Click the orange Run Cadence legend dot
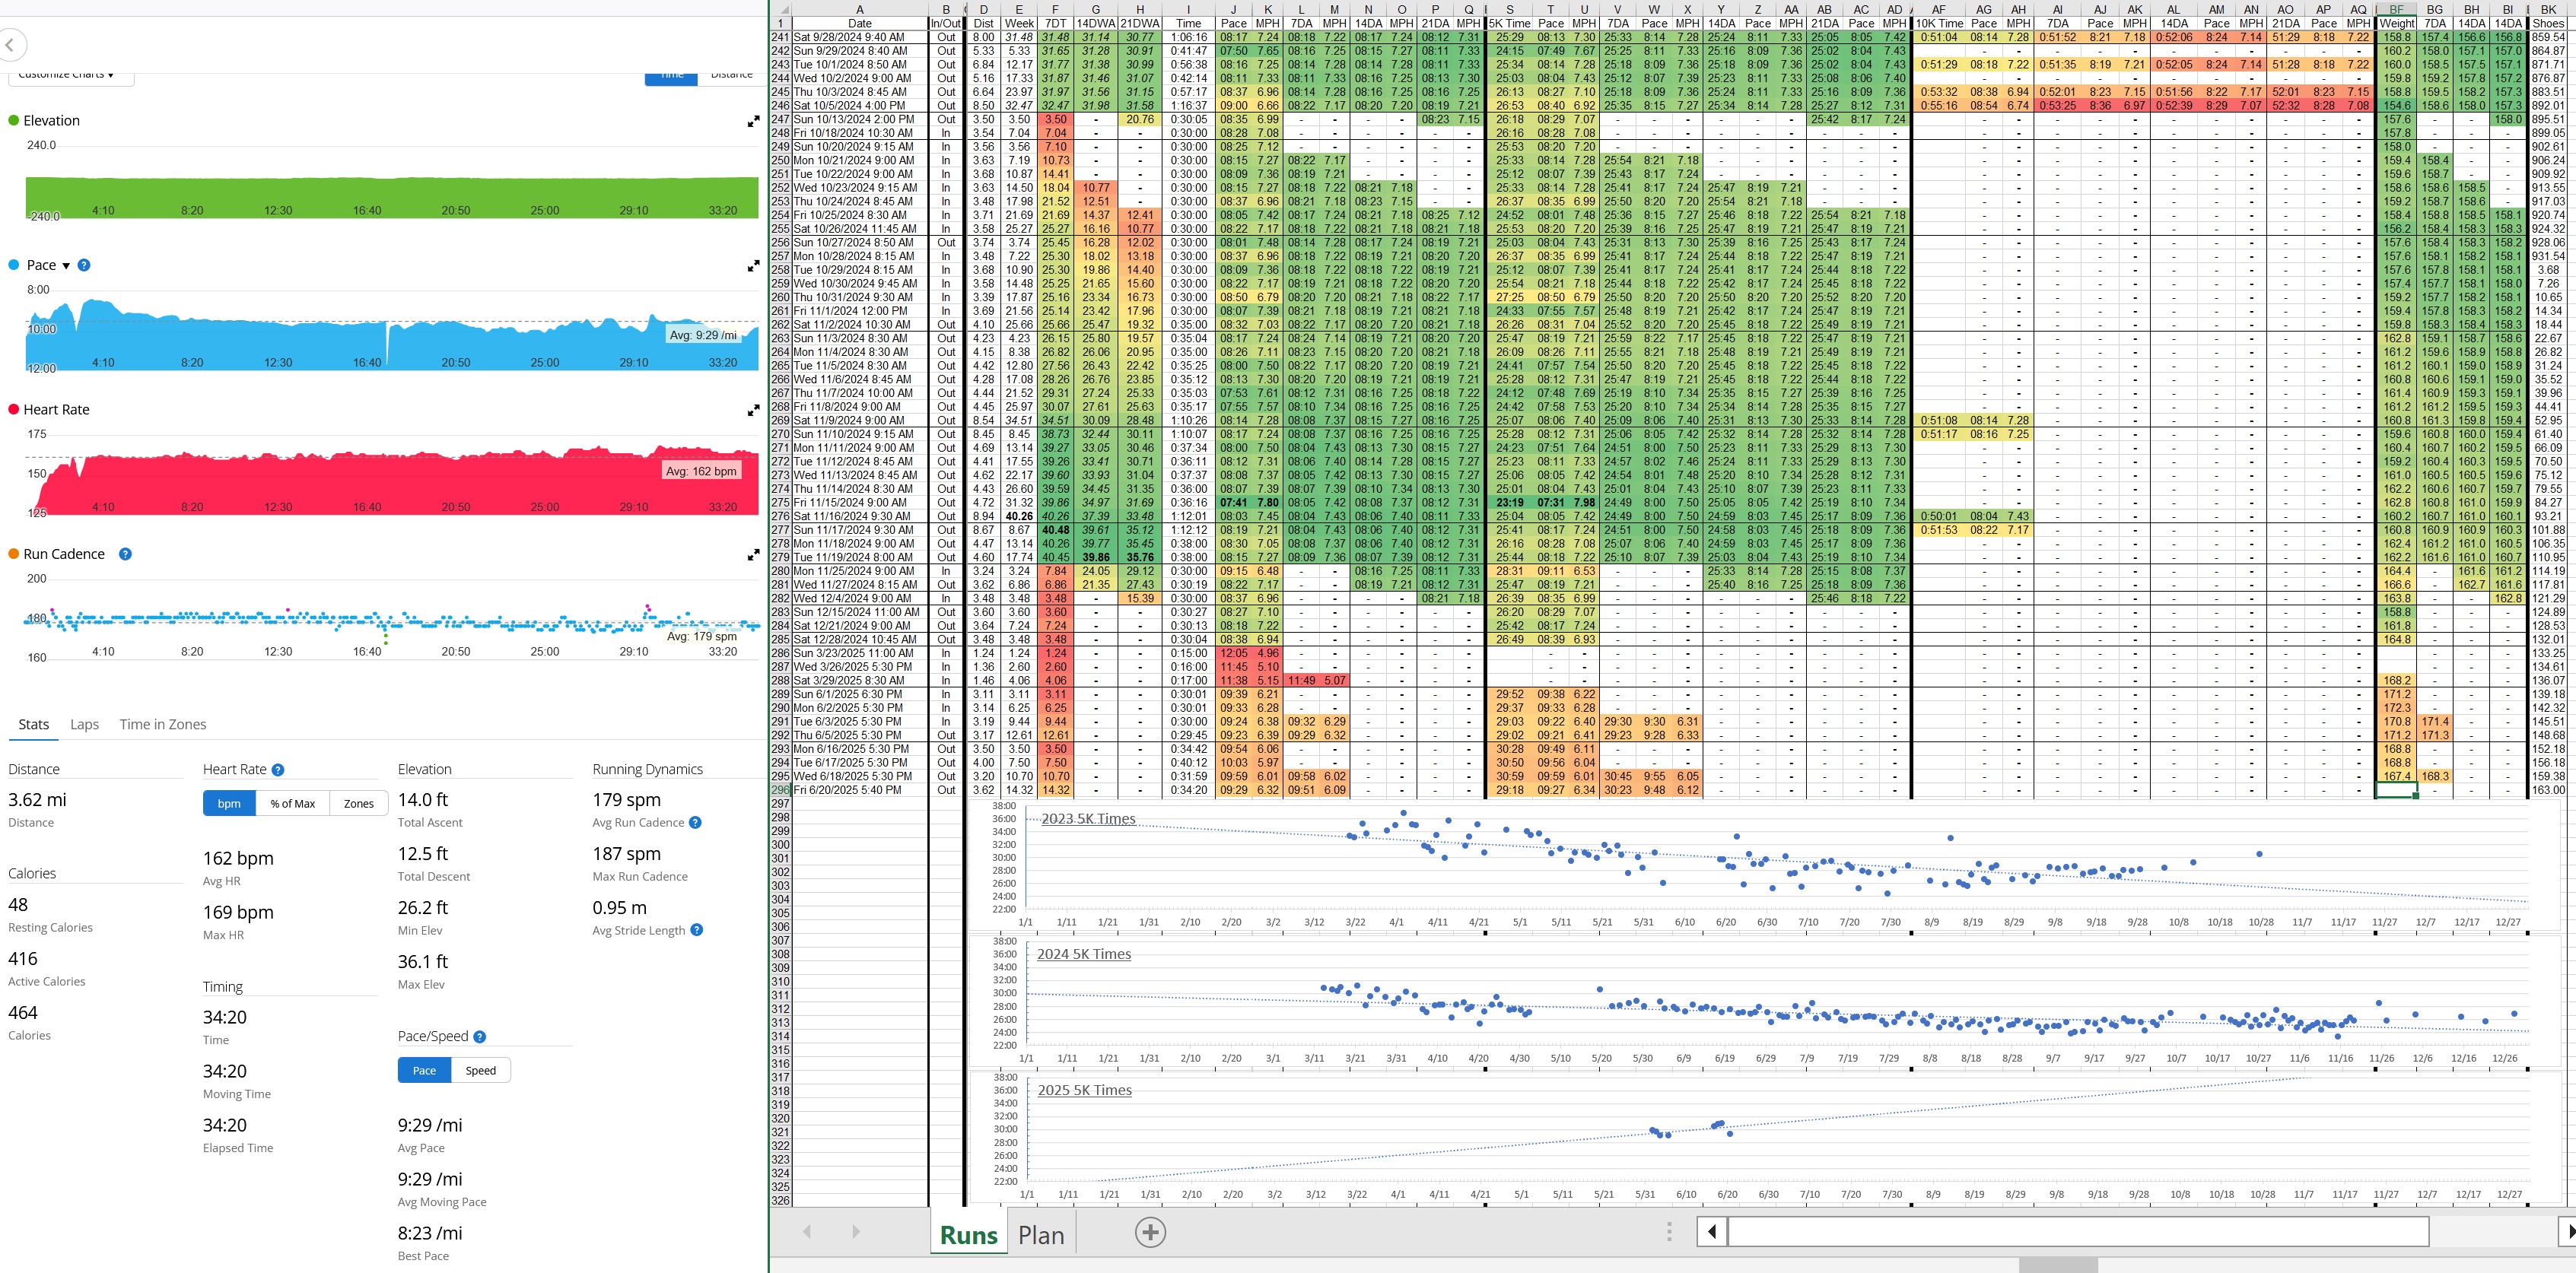This screenshot has height=1273, width=2576. tap(14, 554)
